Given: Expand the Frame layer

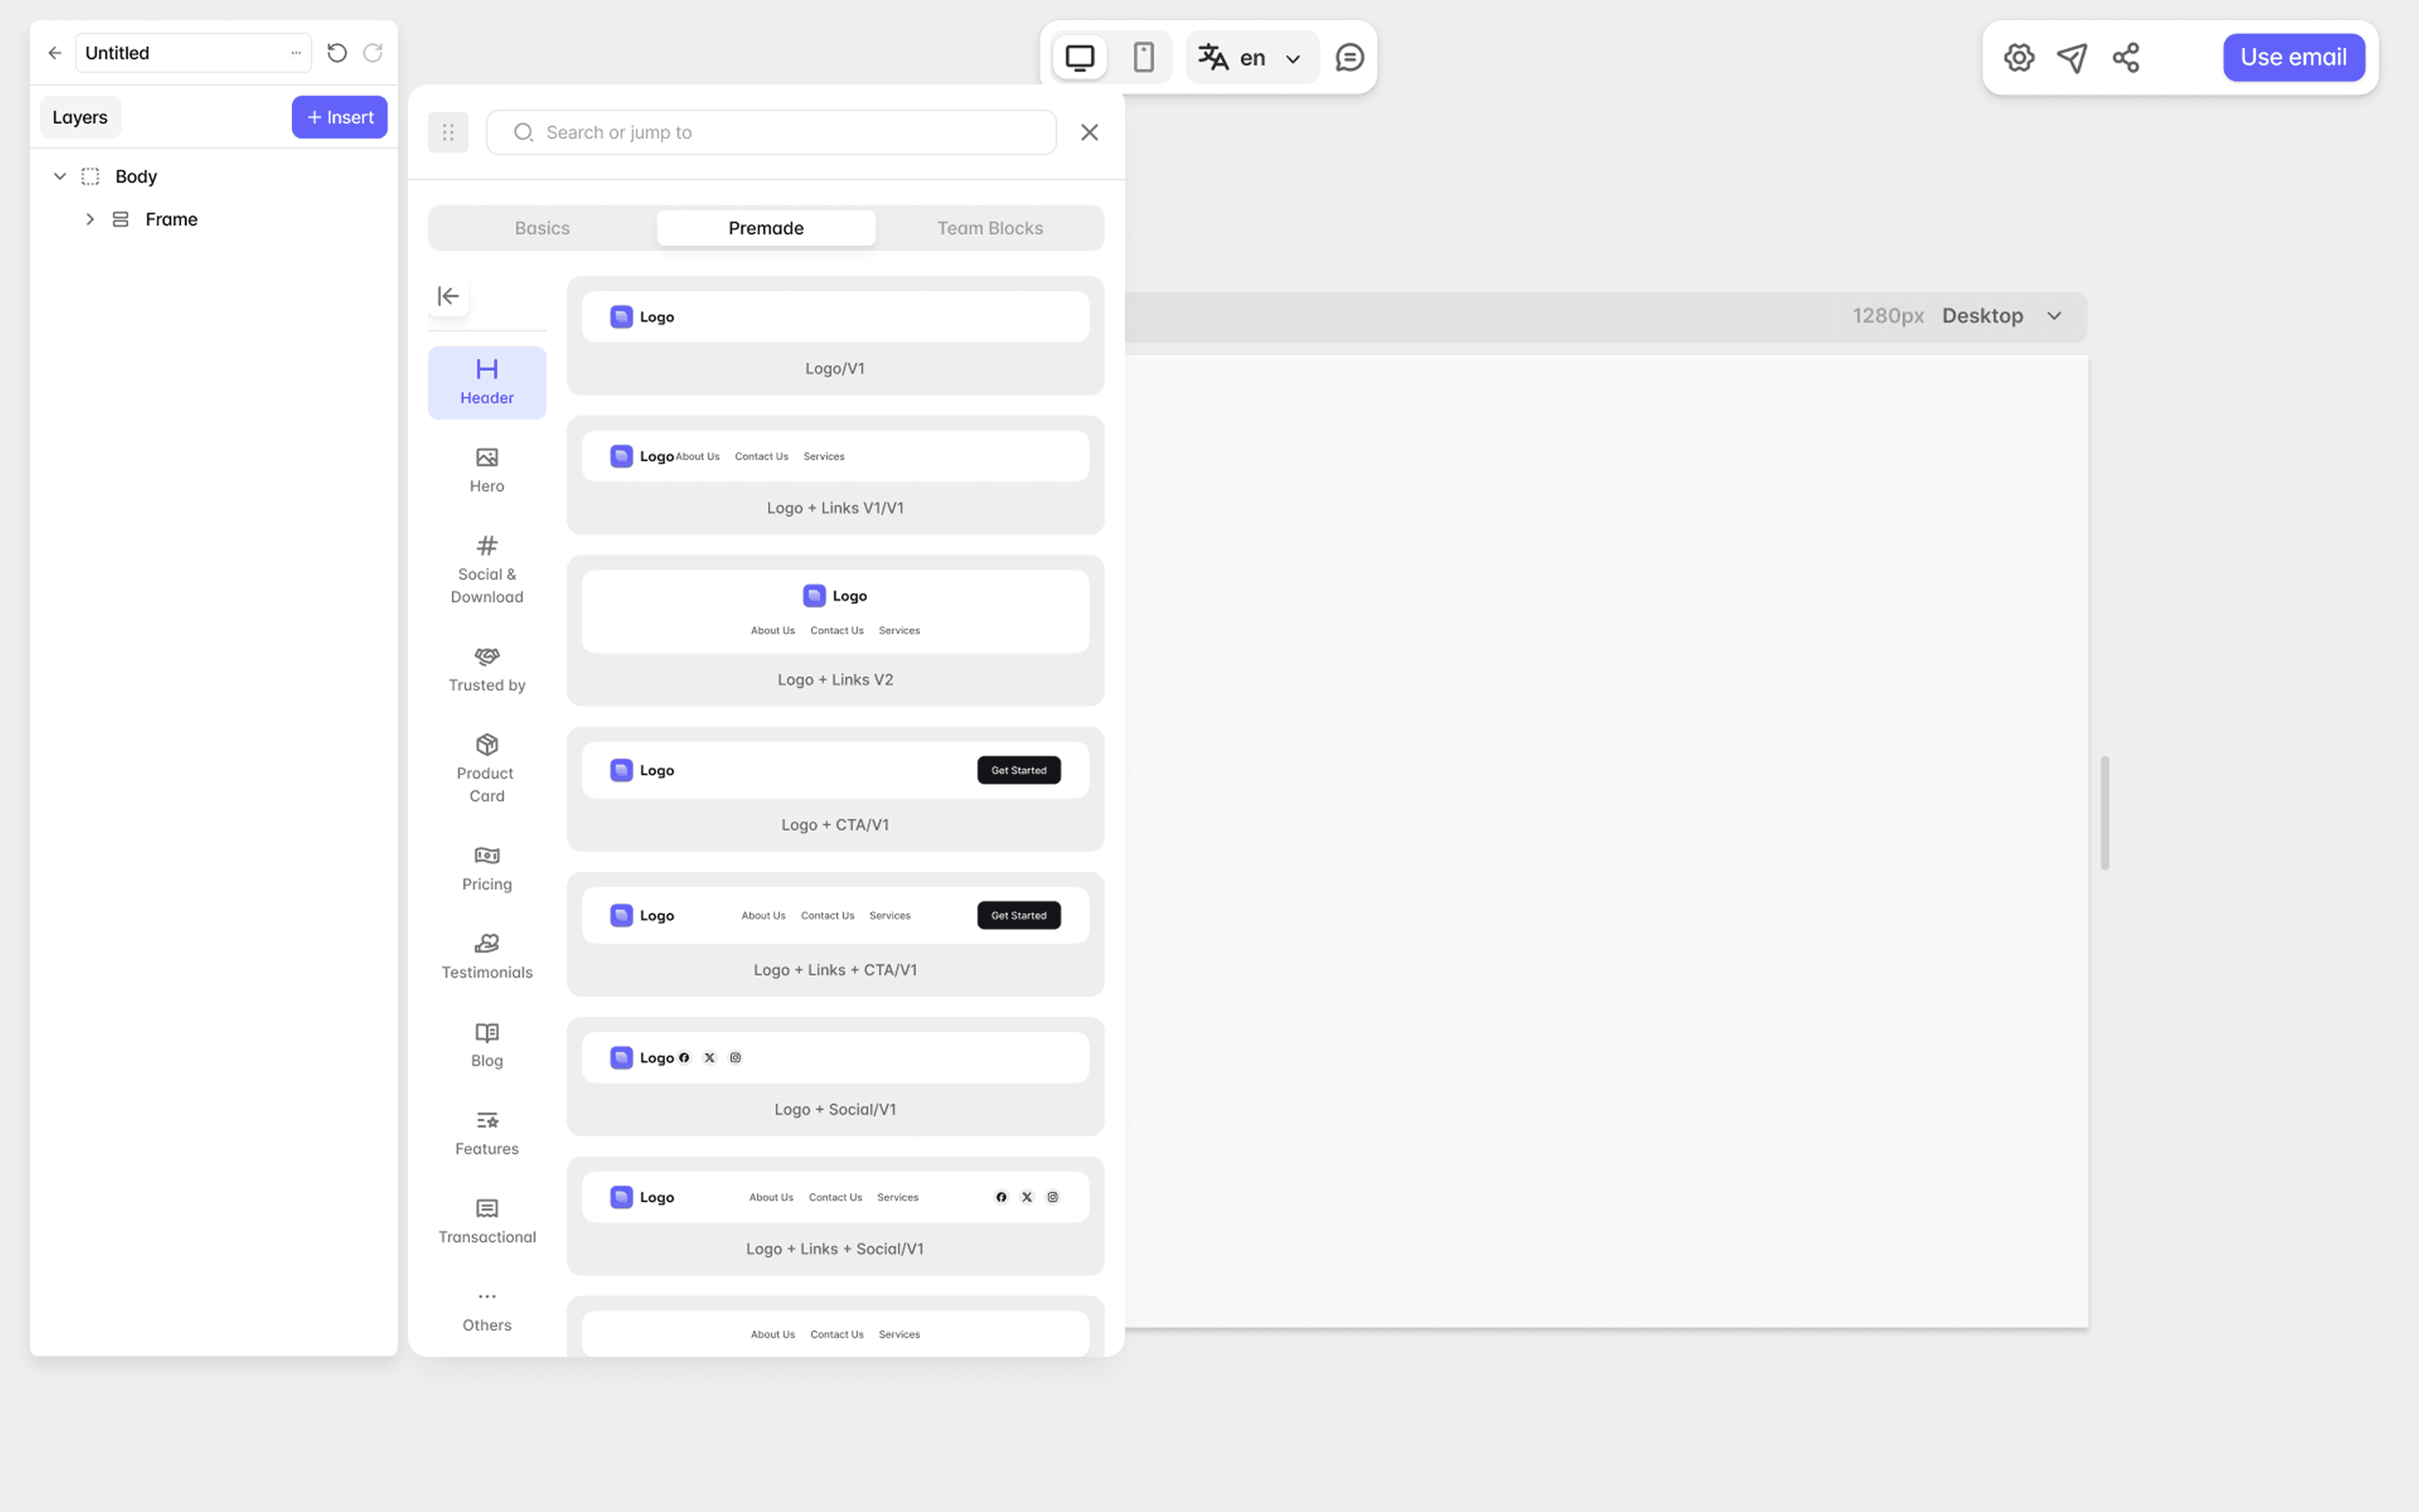Looking at the screenshot, I should (90, 219).
